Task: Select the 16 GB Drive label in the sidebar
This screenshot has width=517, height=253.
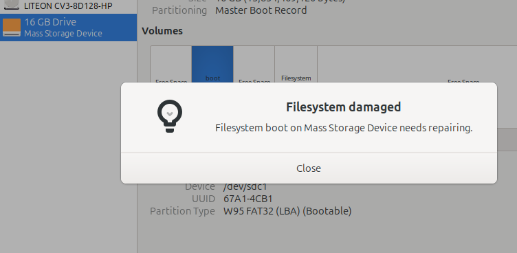Action: 50,22
